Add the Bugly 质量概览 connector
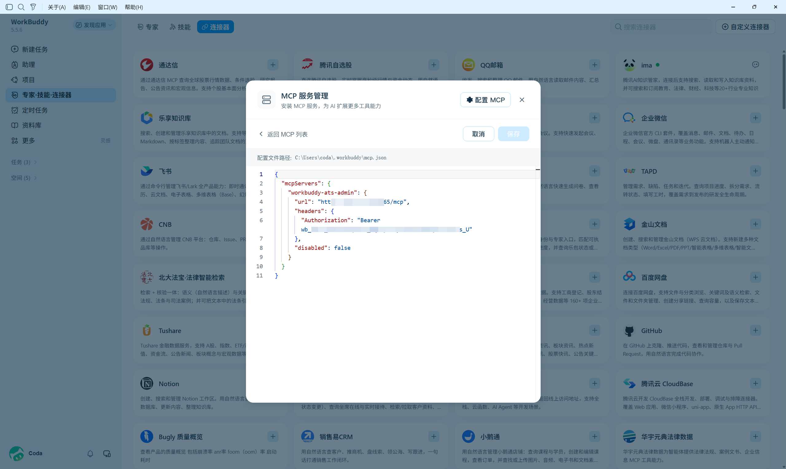The width and height of the screenshot is (786, 469). tap(273, 436)
